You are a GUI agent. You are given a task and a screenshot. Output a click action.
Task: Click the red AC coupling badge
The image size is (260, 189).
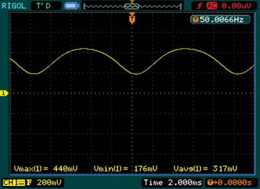(x=212, y=6)
